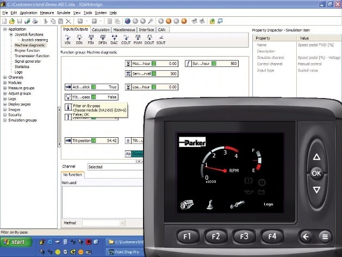The image size is (342, 257).
Task: Click the joystick icon on simulated display
Action: point(210,205)
